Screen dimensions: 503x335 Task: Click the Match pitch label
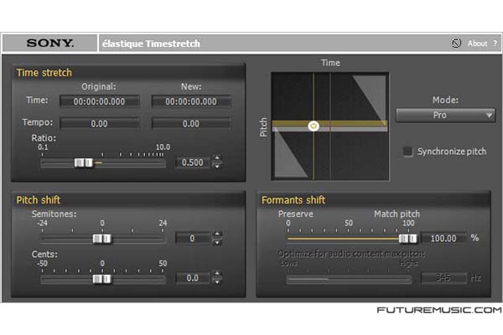(397, 214)
